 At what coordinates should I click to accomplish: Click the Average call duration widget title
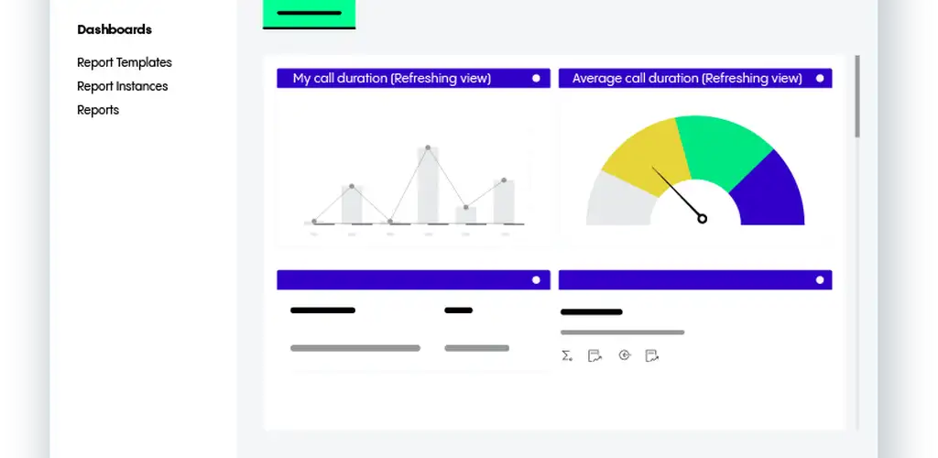(686, 79)
